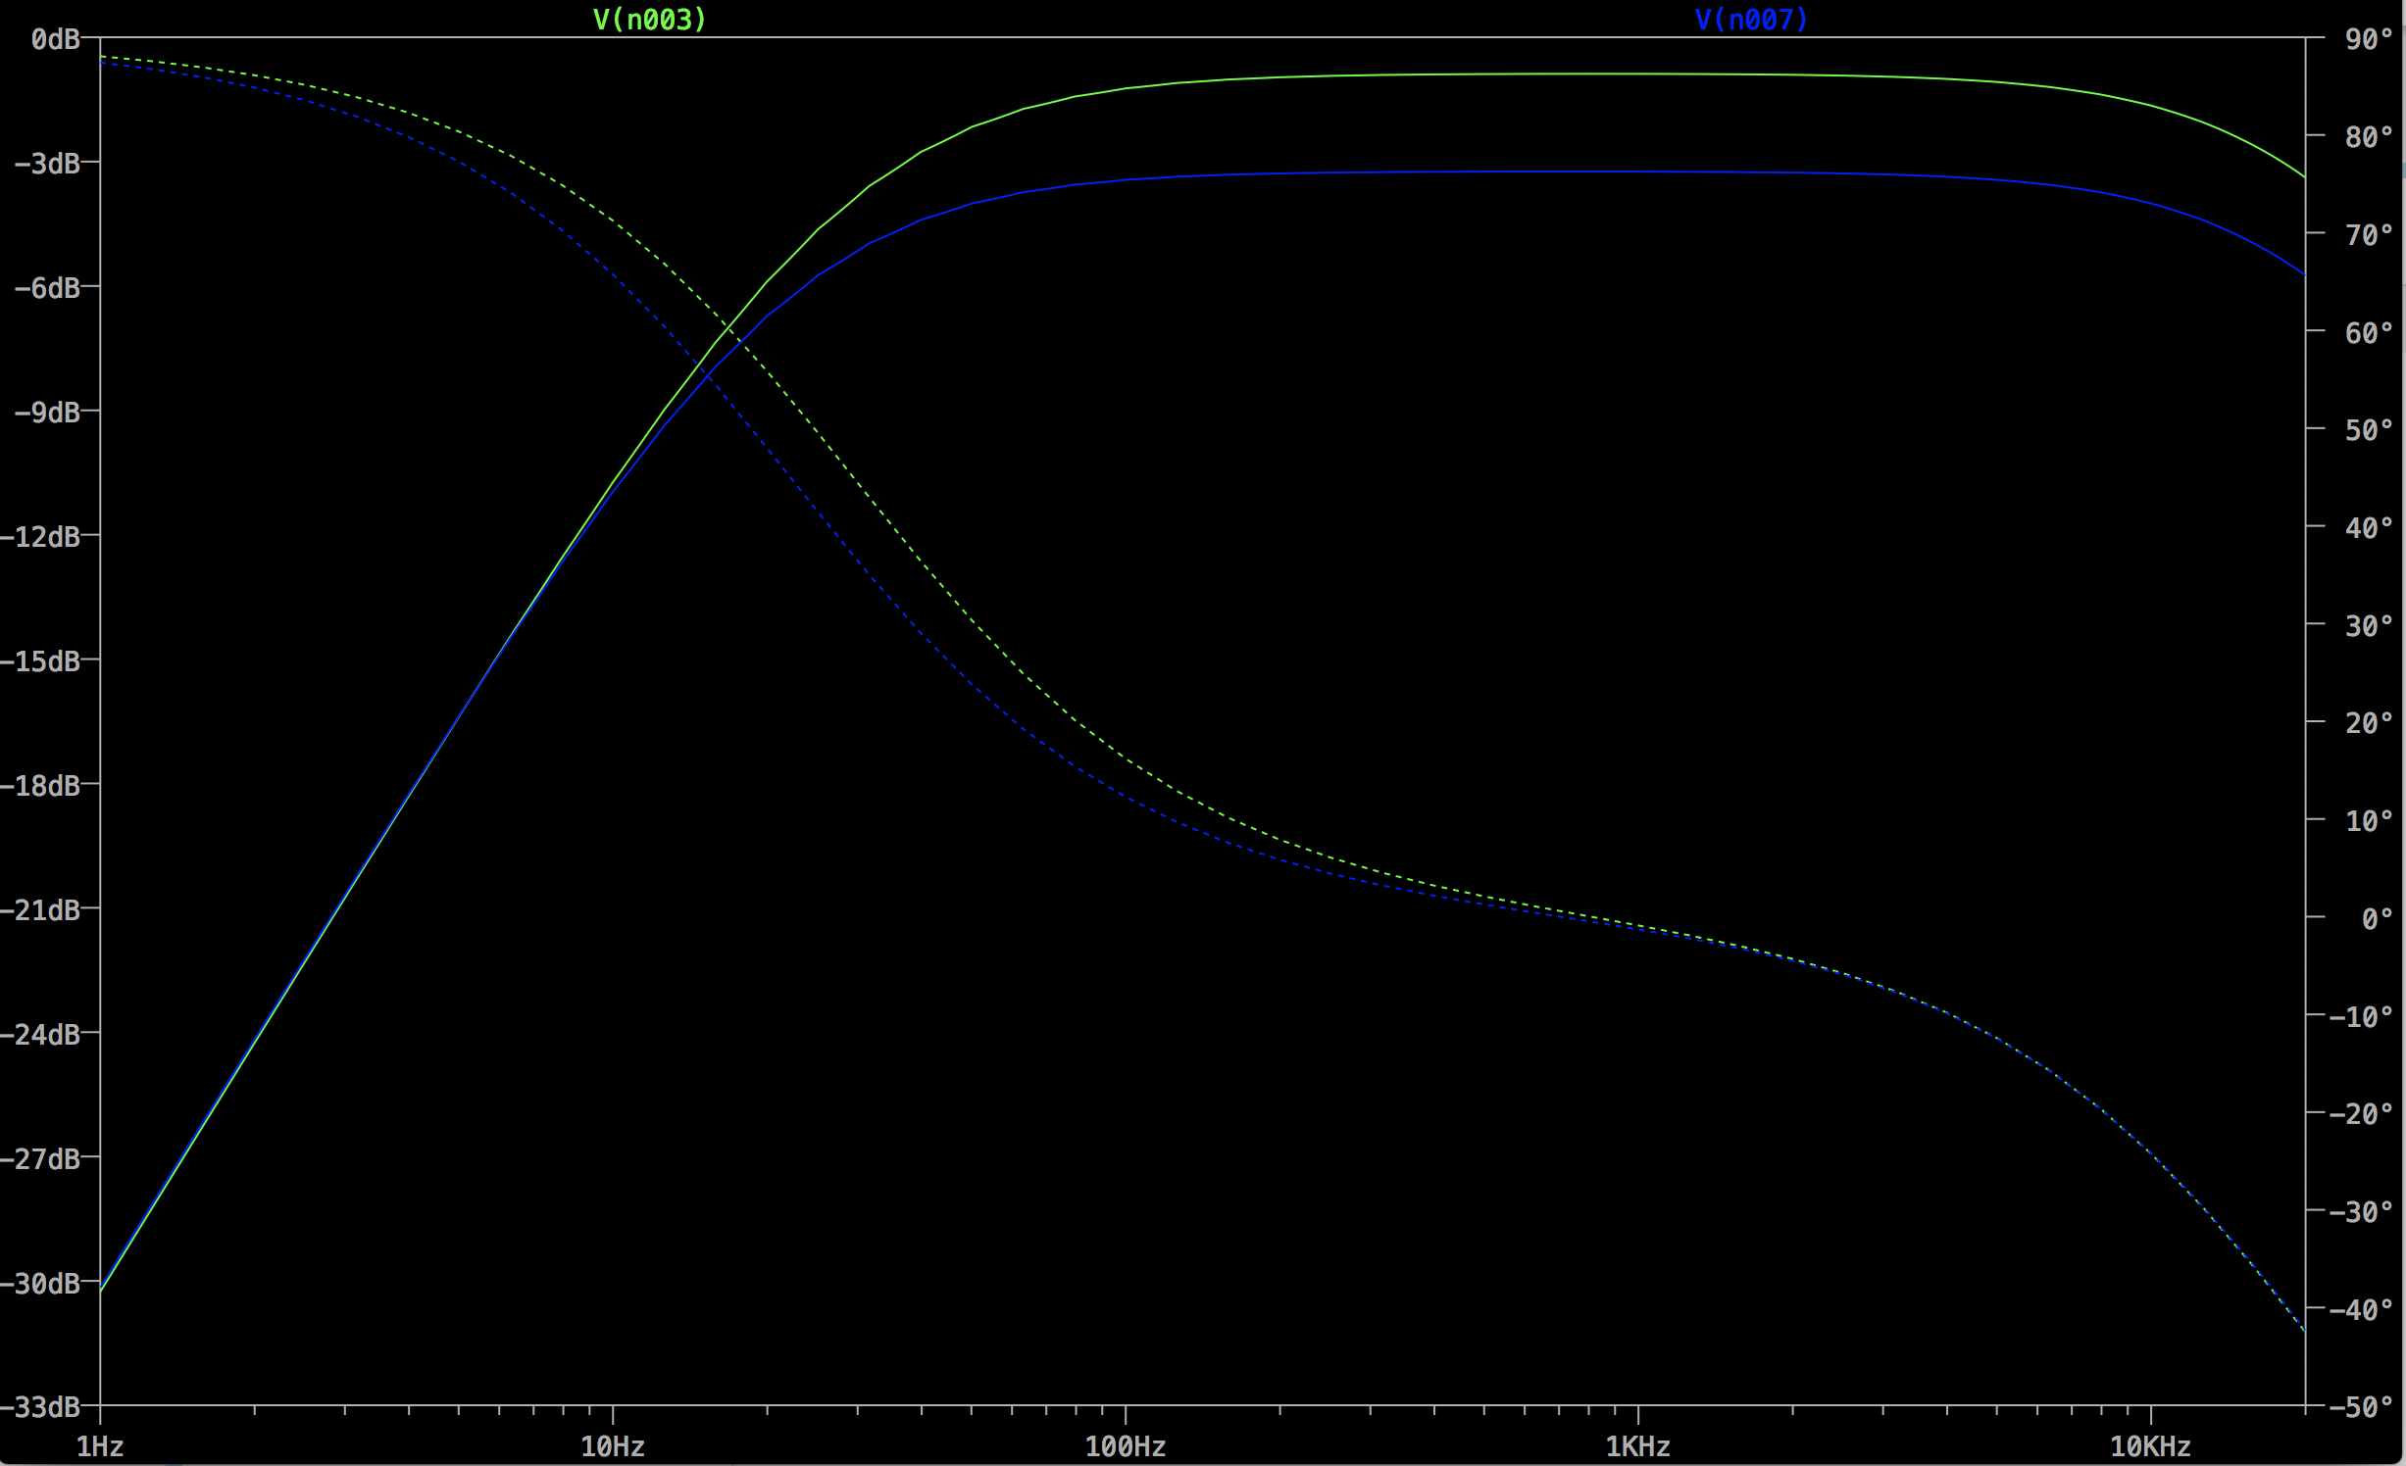This screenshot has width=2406, height=1466.
Task: Click the 1KHz frequency axis label
Action: [1638, 1446]
